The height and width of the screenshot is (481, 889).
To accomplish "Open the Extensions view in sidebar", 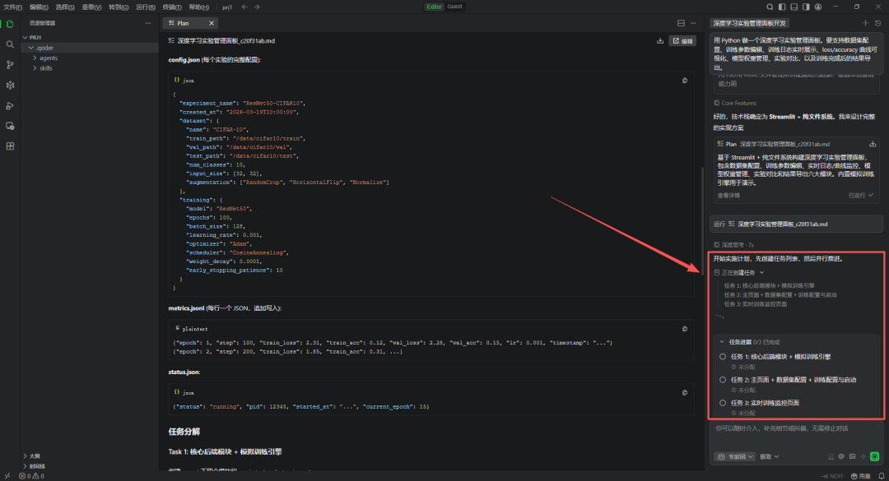I will (10, 146).
